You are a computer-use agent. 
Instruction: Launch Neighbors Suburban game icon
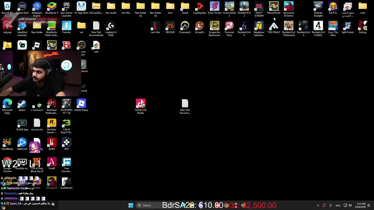[x=259, y=29]
